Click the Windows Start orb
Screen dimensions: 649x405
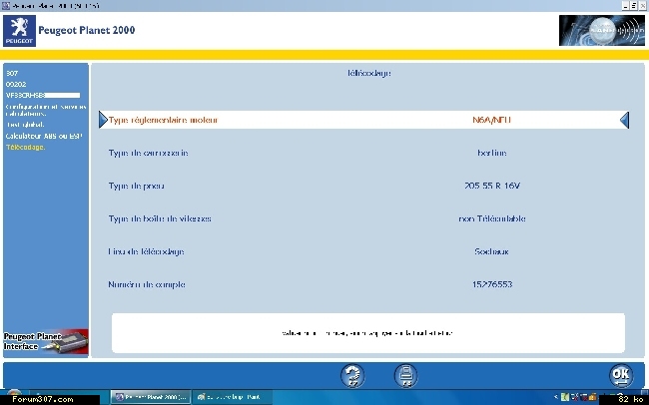(x=14, y=395)
